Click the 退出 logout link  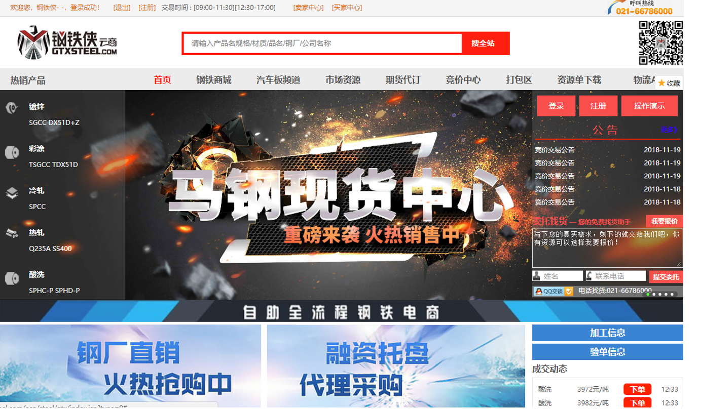pyautogui.click(x=122, y=8)
